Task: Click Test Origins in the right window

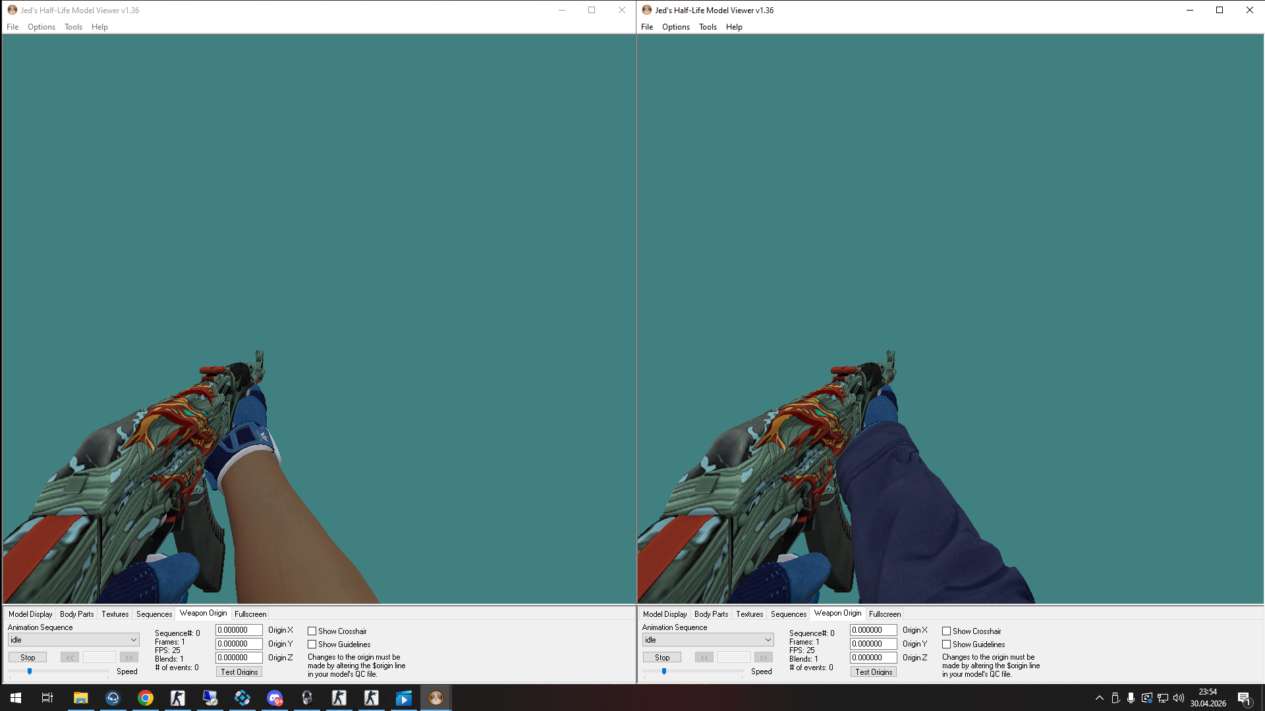Action: click(874, 672)
